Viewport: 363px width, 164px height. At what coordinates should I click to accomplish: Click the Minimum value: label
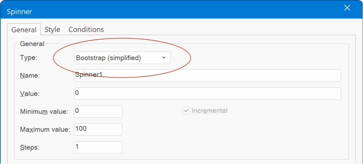(x=44, y=112)
